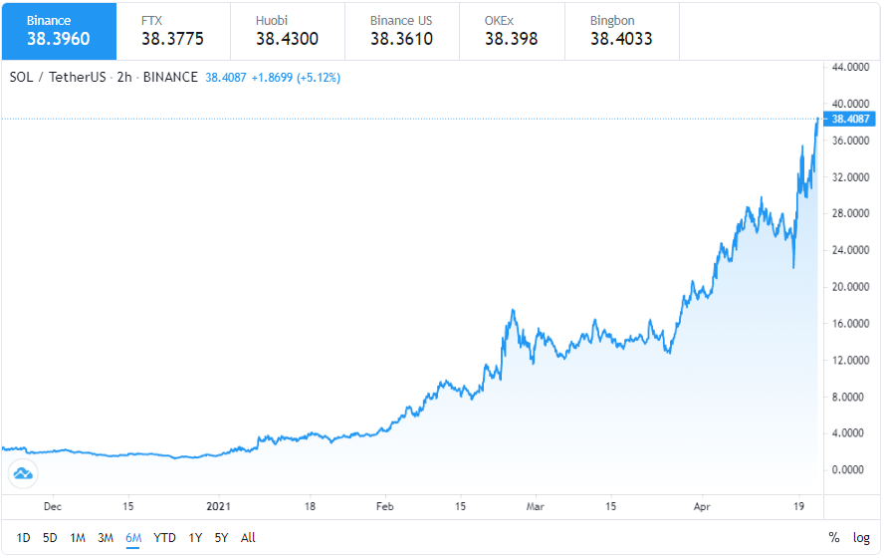Click the TradingView cloud logo icon
The width and height of the screenshot is (884, 559).
click(22, 474)
